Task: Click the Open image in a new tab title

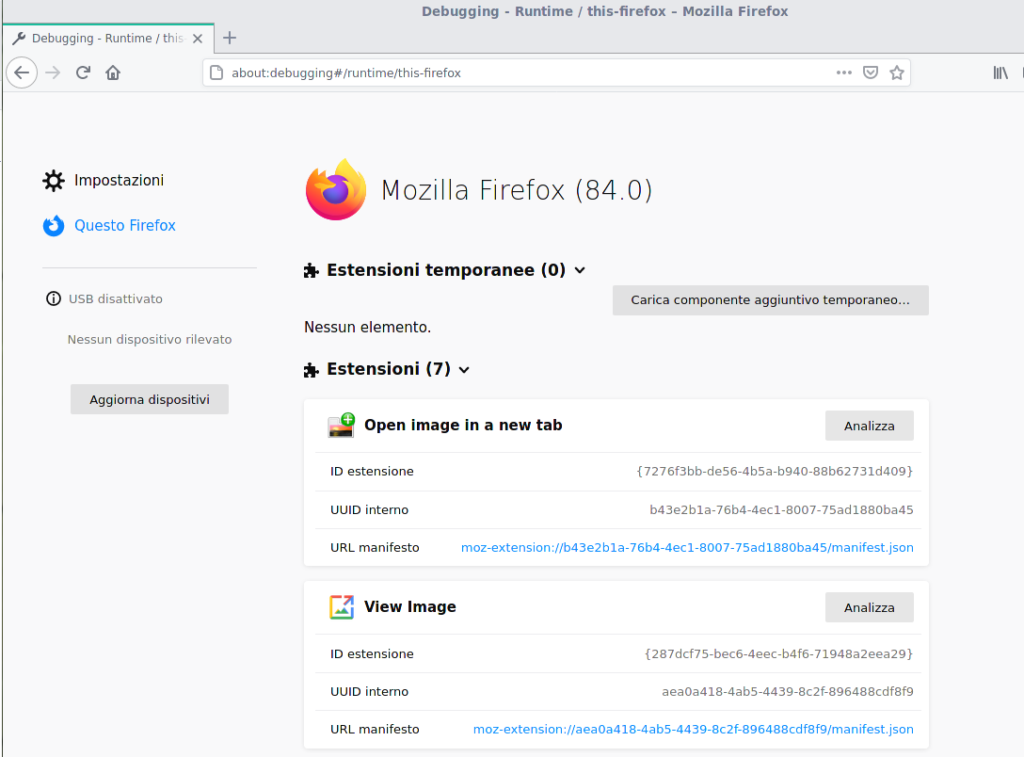Action: coord(463,426)
